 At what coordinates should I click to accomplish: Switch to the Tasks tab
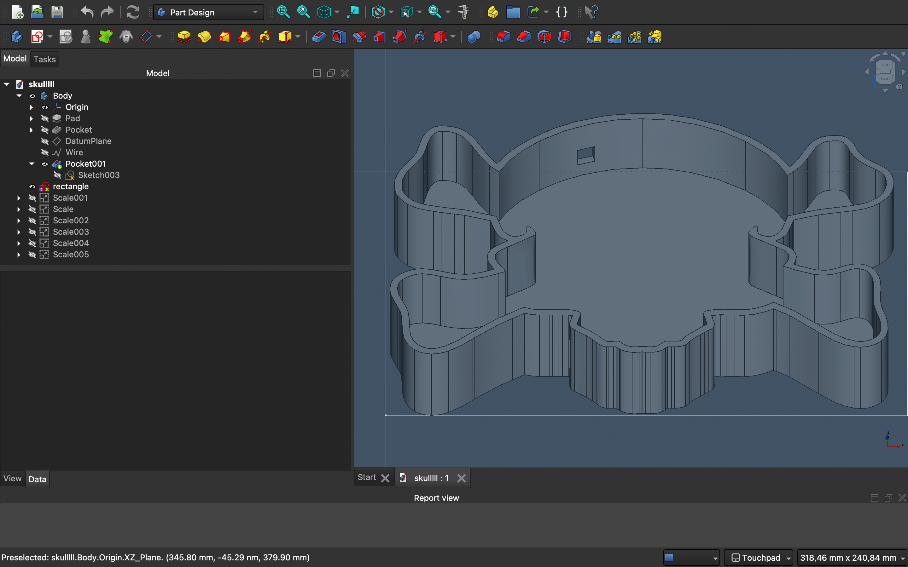coord(44,59)
